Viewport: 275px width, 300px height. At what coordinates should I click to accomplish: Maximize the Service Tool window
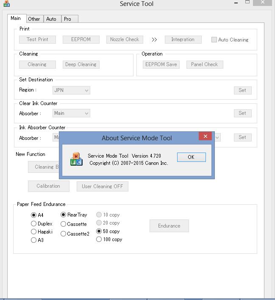[x=247, y=2]
